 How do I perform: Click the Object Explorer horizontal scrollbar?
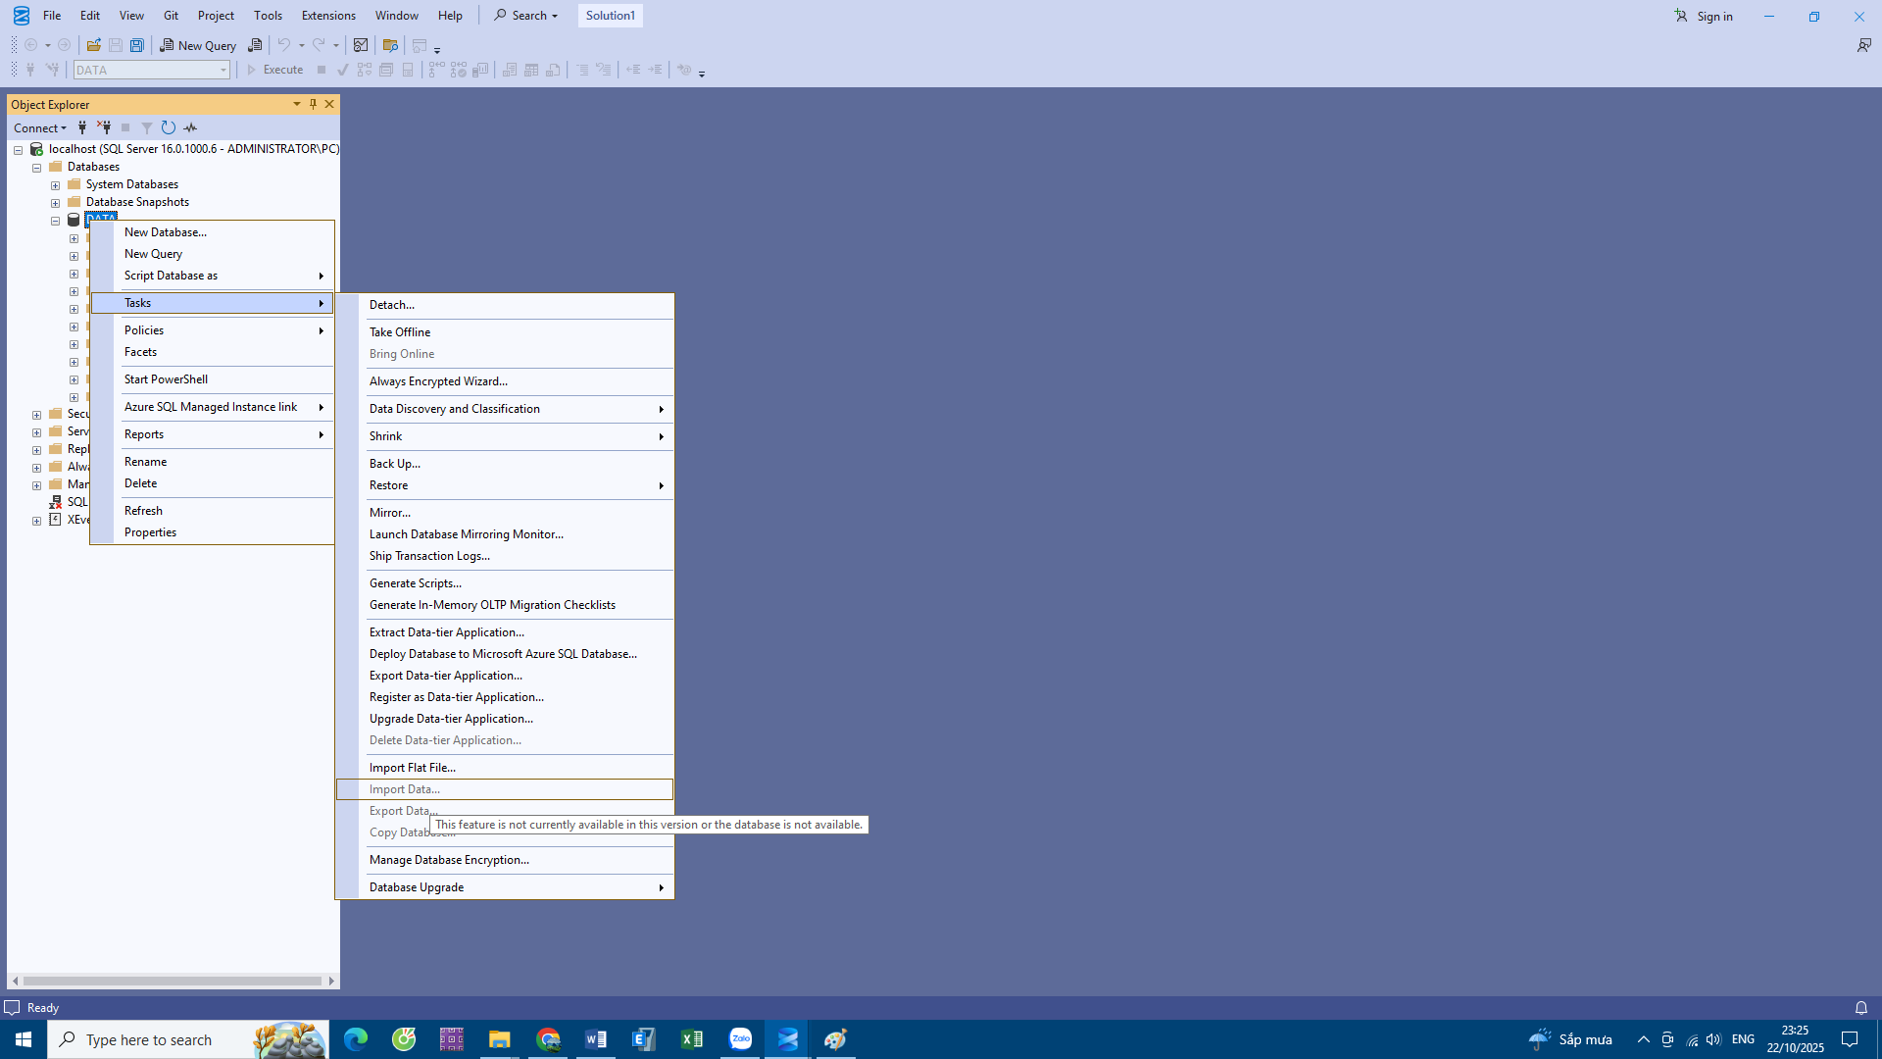click(x=173, y=981)
